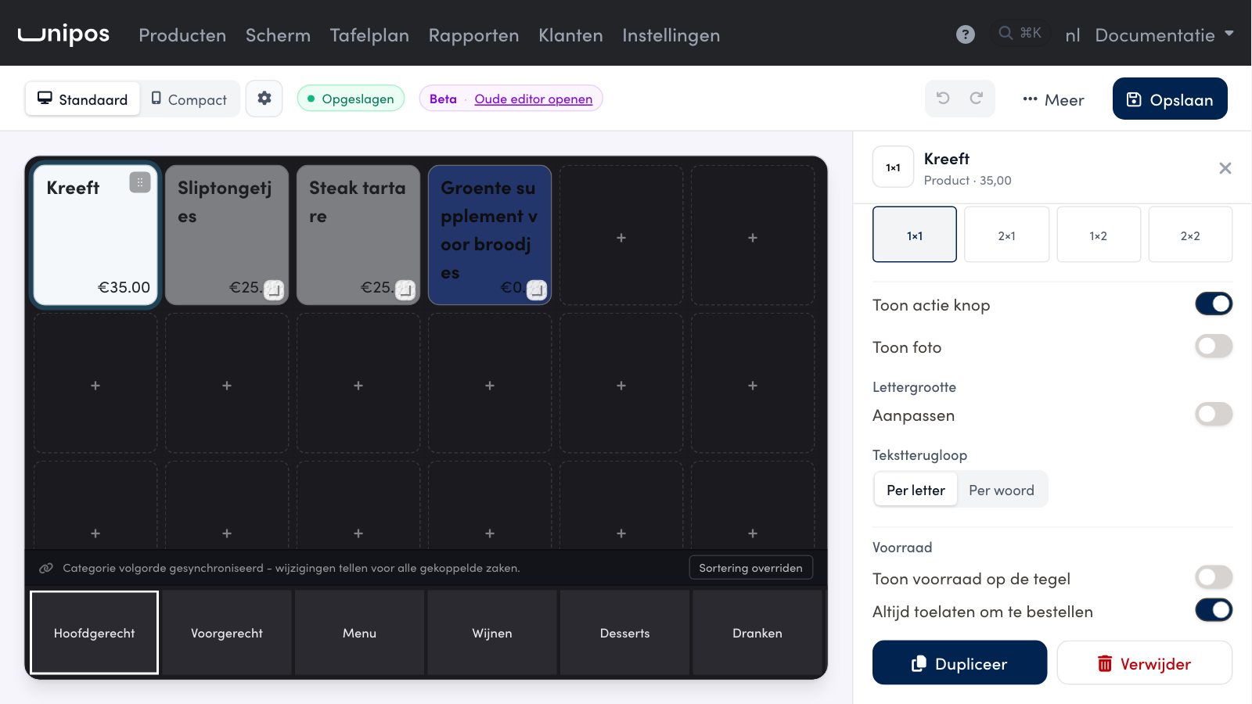
Task: Click the drag handle on Kreeft tile
Action: tap(140, 182)
